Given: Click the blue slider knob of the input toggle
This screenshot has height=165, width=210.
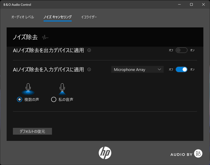Looking at the screenshot, I should [184, 69].
